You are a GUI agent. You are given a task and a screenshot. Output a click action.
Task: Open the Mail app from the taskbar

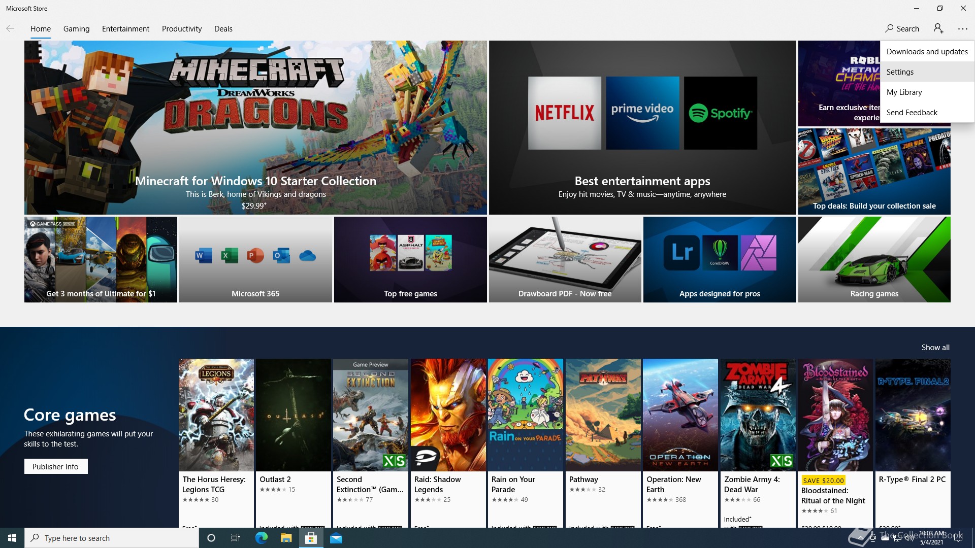tap(336, 538)
